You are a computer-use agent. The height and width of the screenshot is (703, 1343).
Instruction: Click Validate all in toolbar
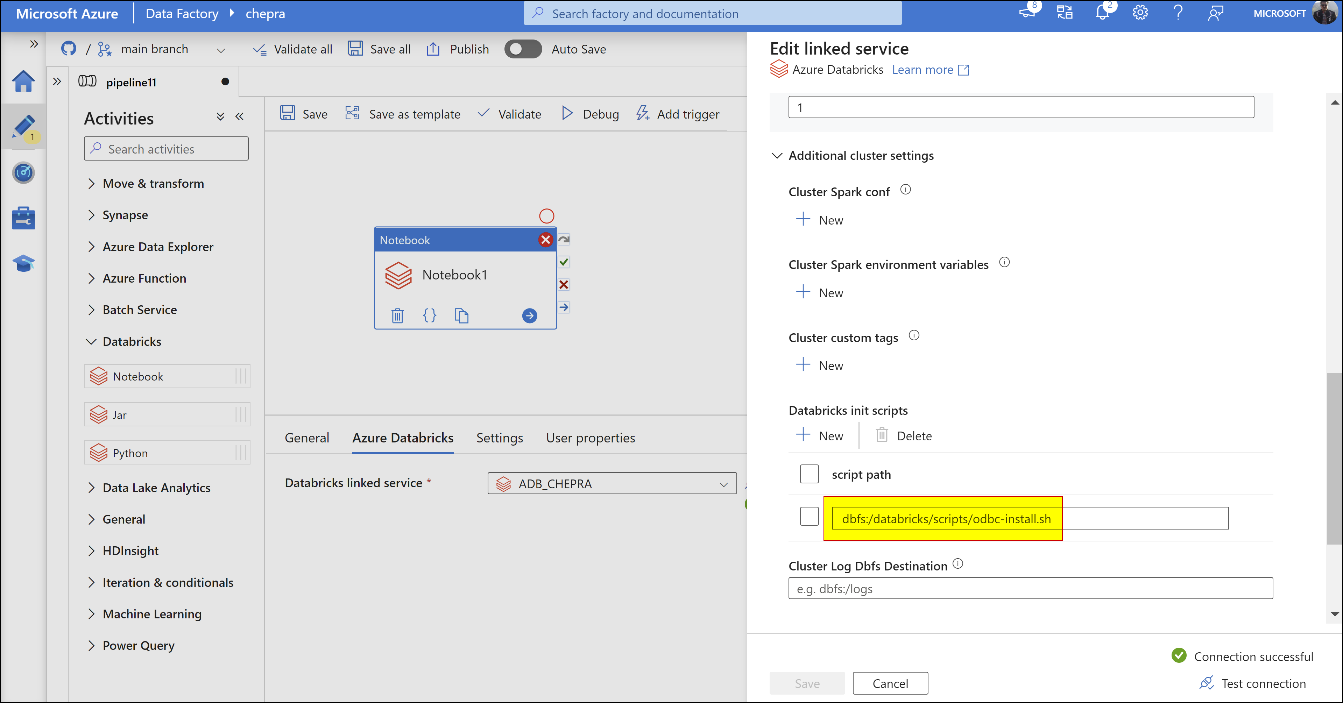pyautogui.click(x=292, y=49)
